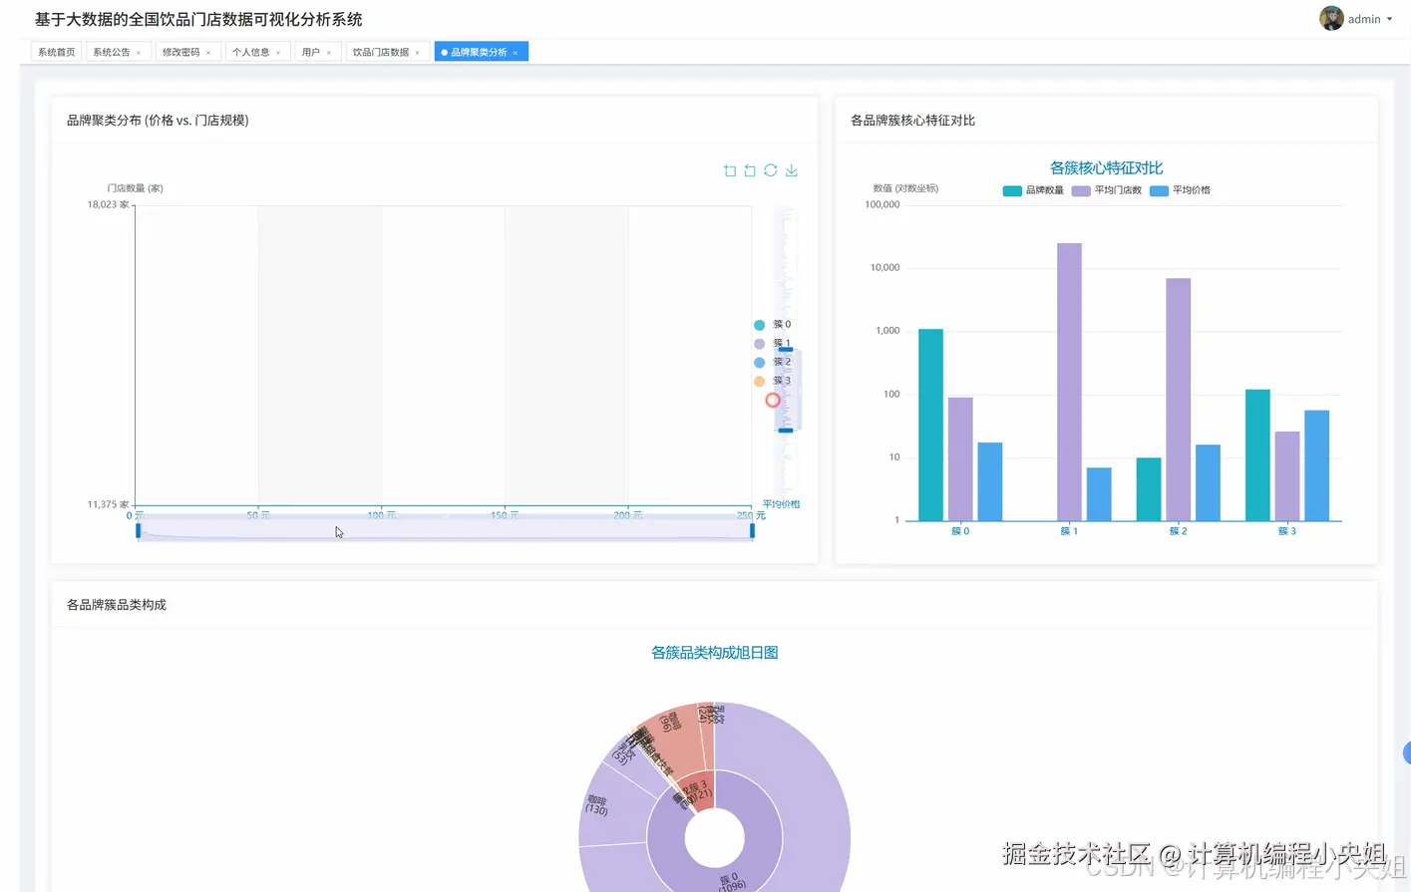Close the 饮品门店数据 tab
1411x892 pixels.
418,53
